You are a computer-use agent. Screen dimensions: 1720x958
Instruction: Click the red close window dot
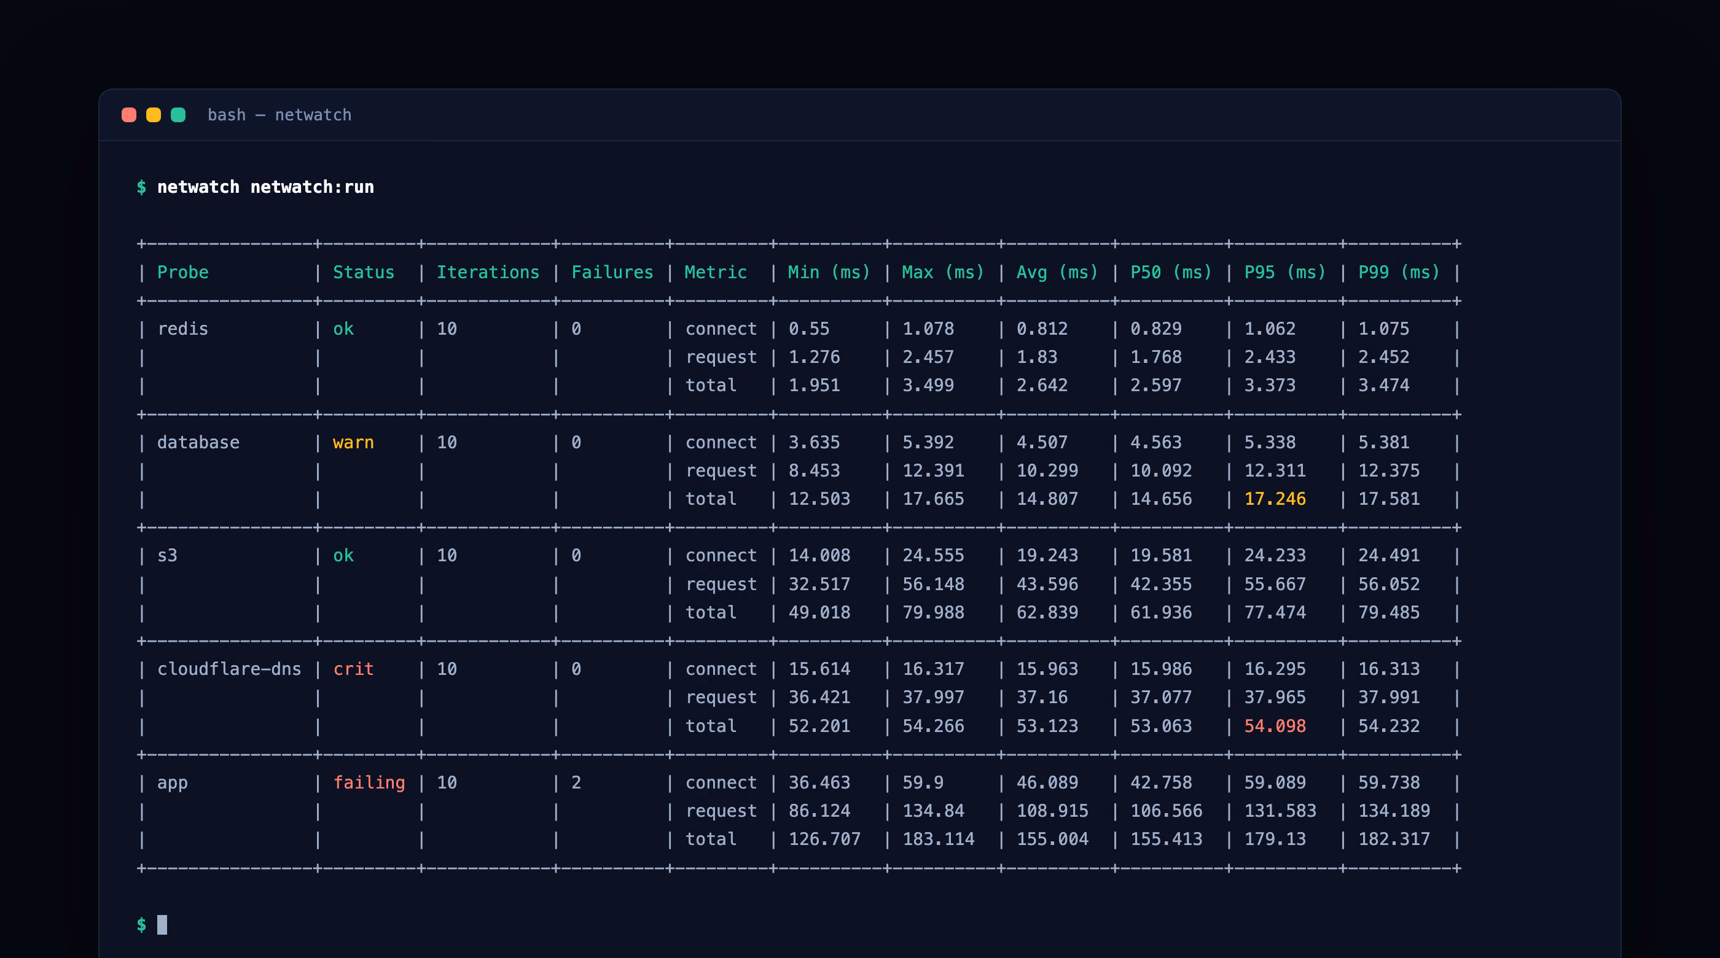point(129,115)
